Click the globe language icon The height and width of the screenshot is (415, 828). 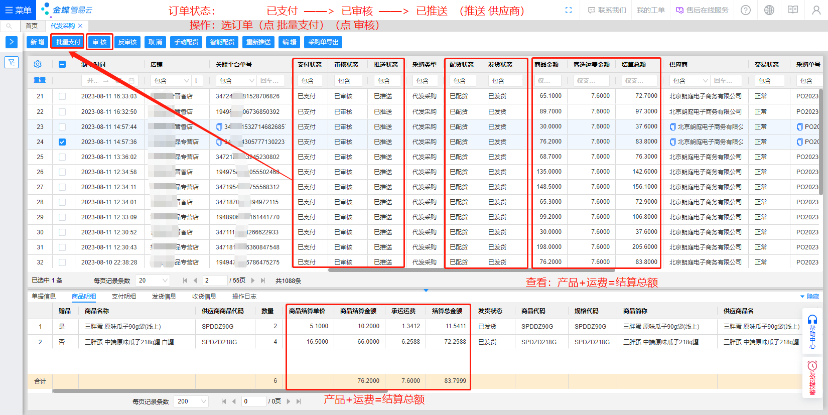(x=769, y=10)
